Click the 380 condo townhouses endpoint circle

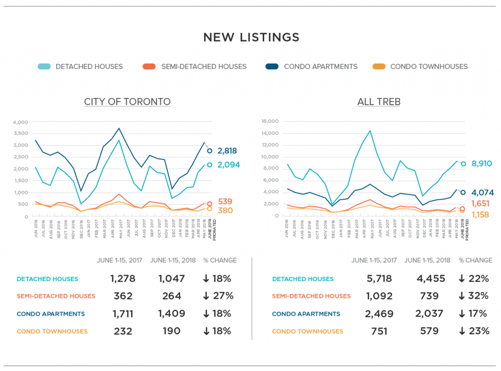[210, 208]
